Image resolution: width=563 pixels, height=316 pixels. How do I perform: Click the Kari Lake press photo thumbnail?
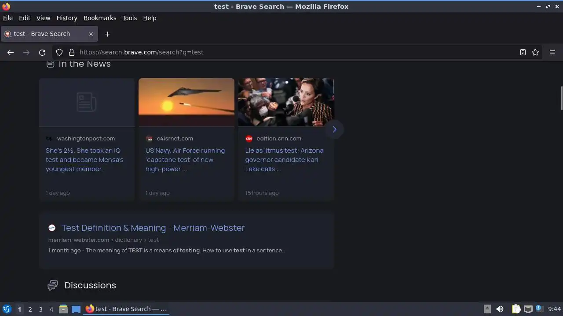286,102
